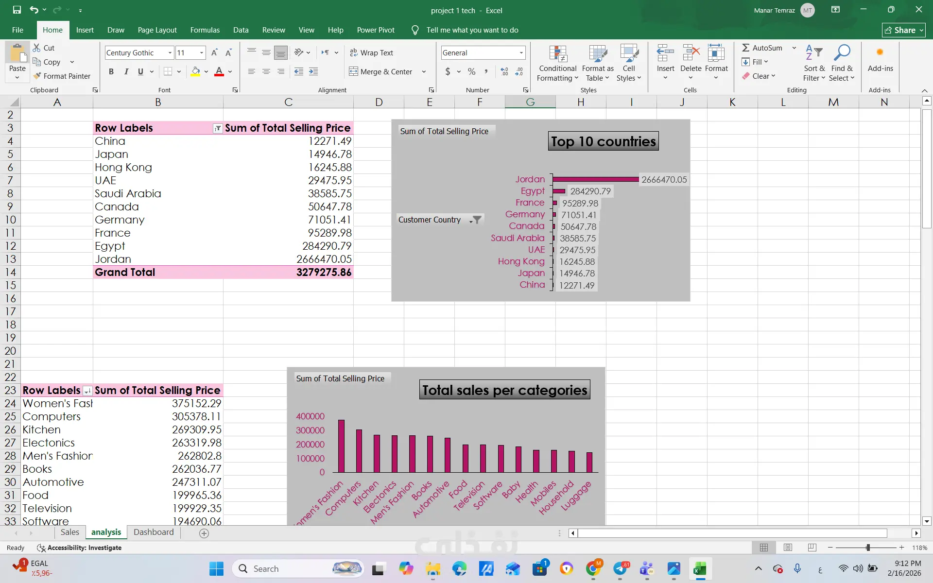933x583 pixels.
Task: Click the Format as Table icon
Action: pyautogui.click(x=597, y=53)
